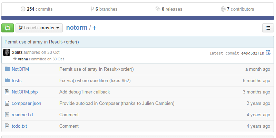Click the green compare branches icon button
The image size is (276, 138).
pos(8,28)
